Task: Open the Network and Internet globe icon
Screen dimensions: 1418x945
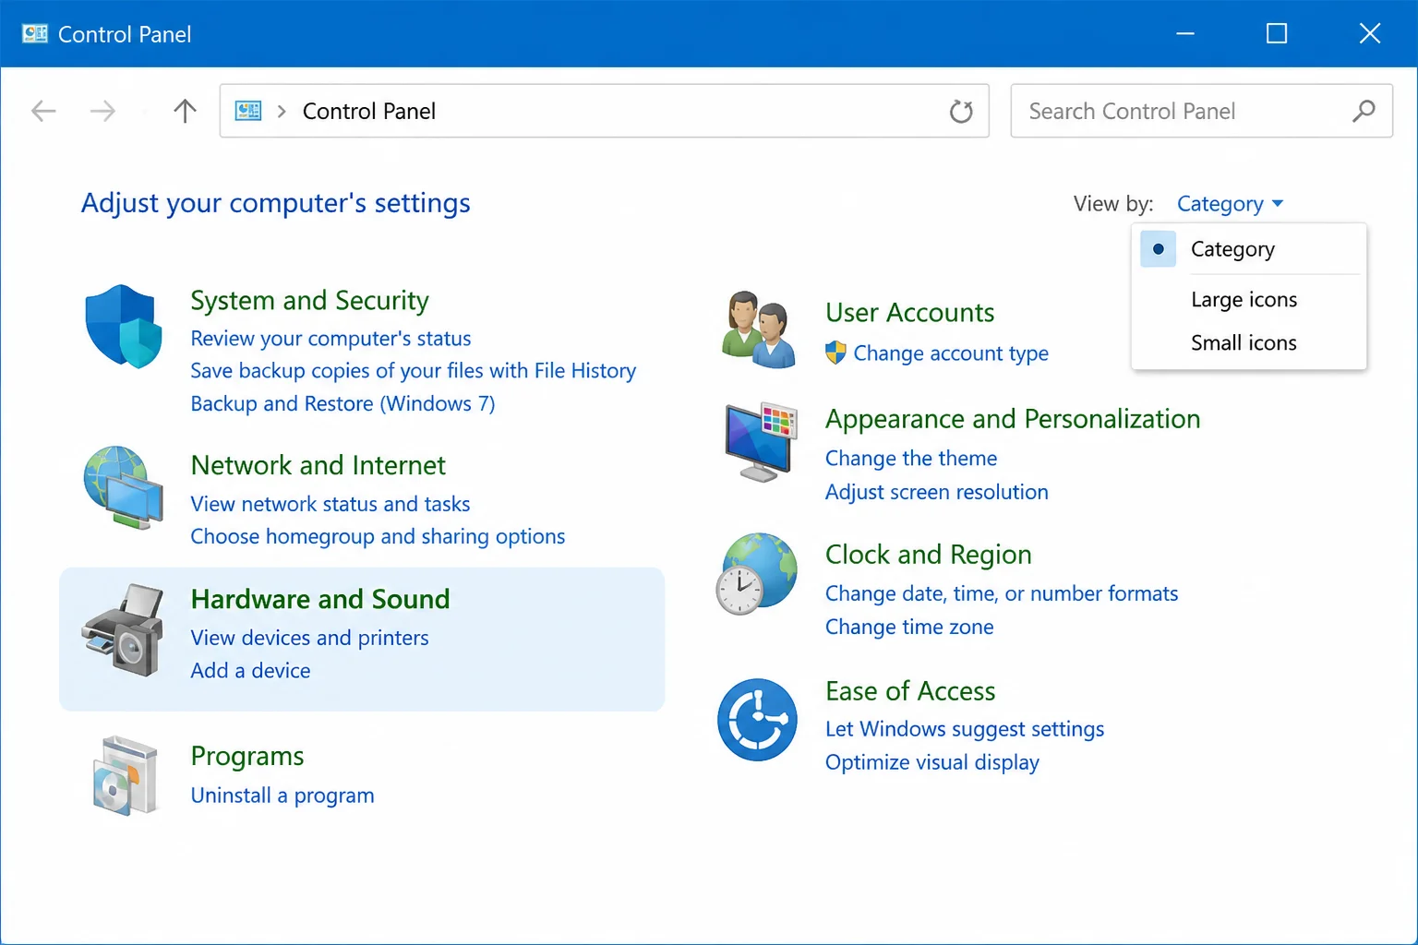Action: tap(124, 487)
